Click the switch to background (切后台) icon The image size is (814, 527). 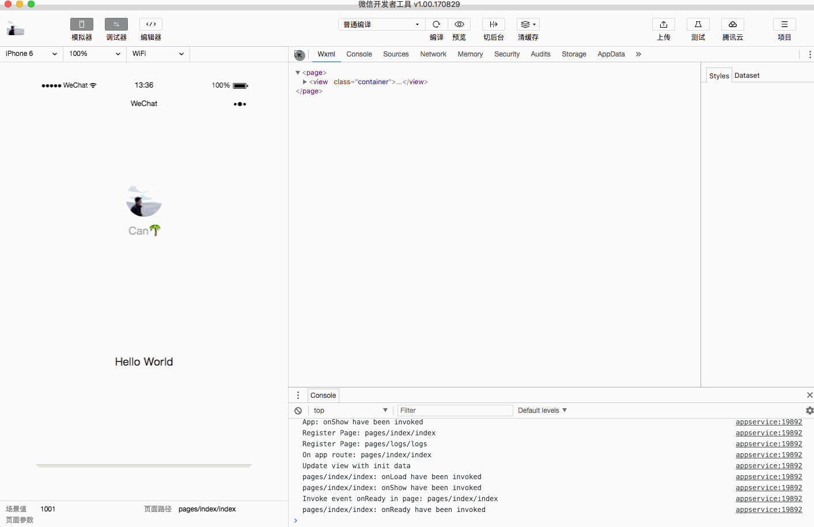click(x=494, y=24)
